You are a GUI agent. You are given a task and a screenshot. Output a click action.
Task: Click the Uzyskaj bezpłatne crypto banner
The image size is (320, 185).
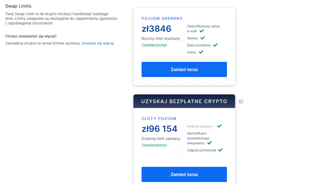pyautogui.click(x=184, y=101)
